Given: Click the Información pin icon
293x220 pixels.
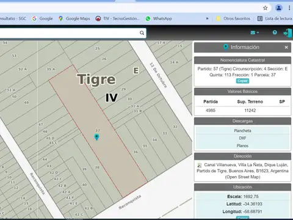Looking at the screenshot, I should click(225, 47).
